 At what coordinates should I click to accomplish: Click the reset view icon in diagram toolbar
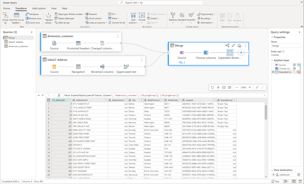tap(213, 88)
